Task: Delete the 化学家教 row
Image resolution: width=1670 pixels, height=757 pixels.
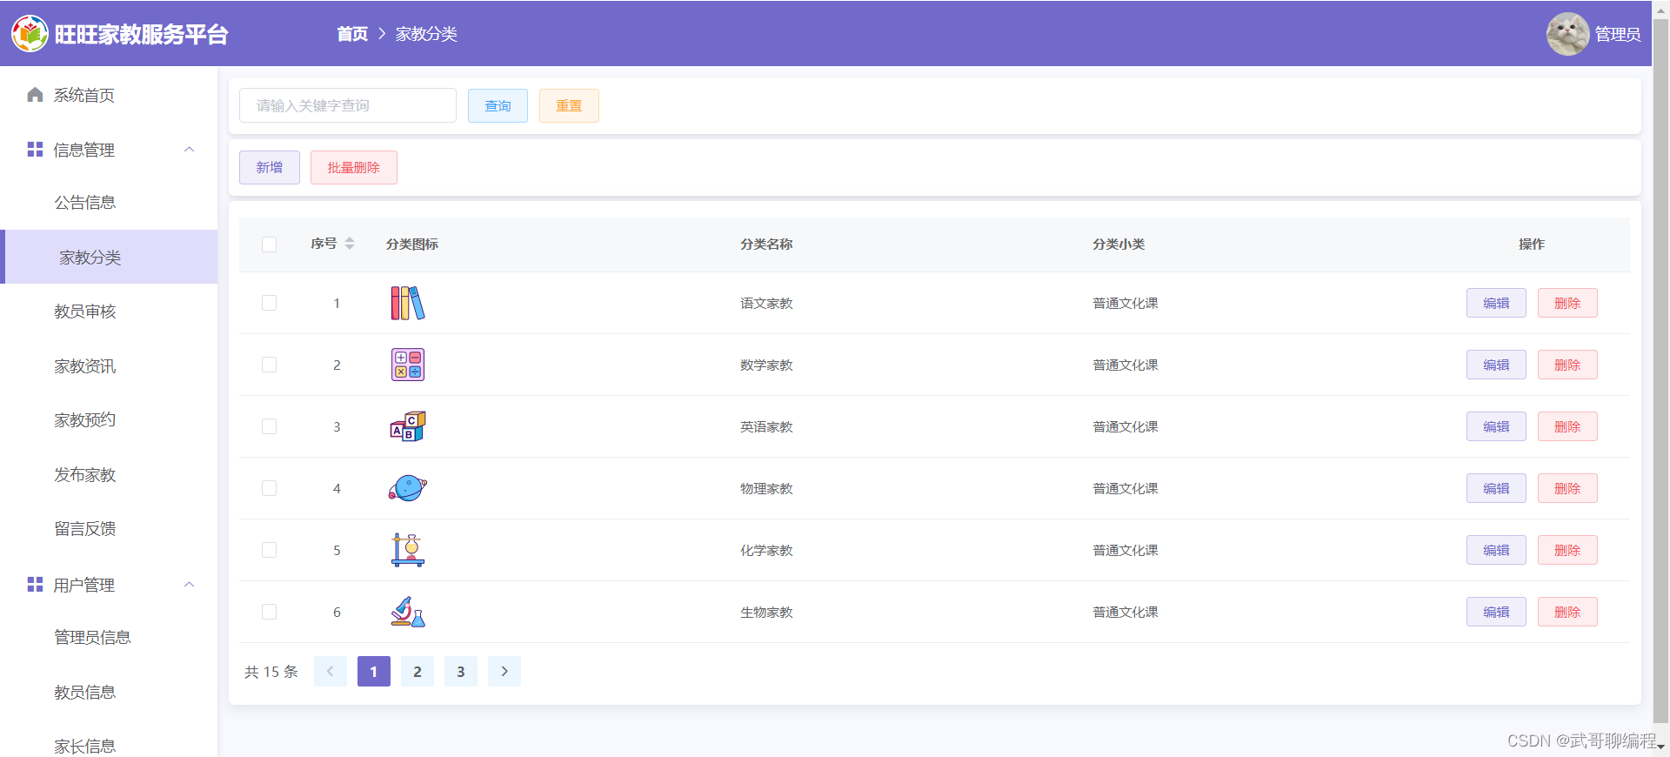Action: tap(1567, 550)
